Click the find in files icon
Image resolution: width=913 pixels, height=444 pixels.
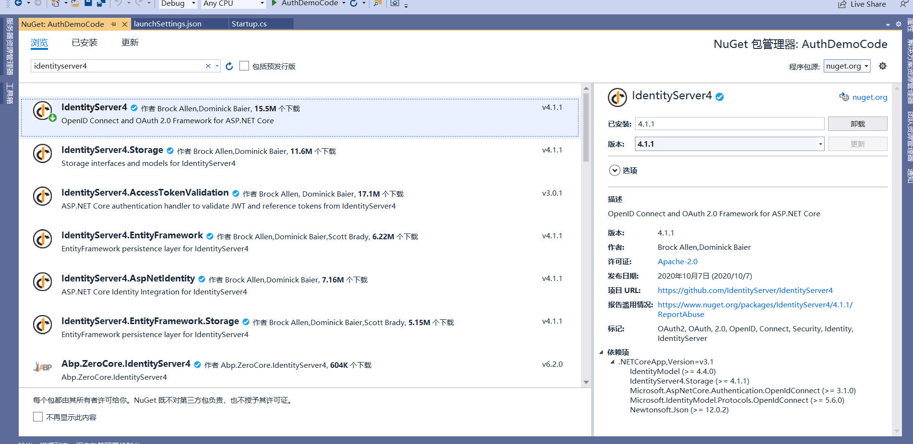378,3
